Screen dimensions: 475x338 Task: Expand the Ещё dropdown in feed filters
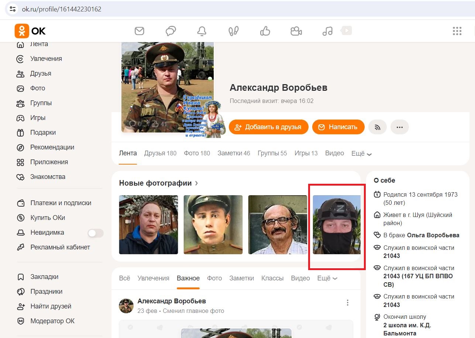click(x=327, y=278)
